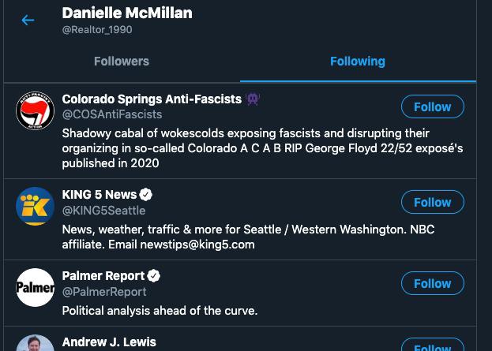
Task: Select the Following tab
Action: coord(358,62)
